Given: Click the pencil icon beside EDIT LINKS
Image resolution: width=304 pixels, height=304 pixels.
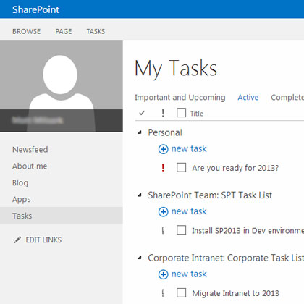Looking at the screenshot, I should click(17, 240).
